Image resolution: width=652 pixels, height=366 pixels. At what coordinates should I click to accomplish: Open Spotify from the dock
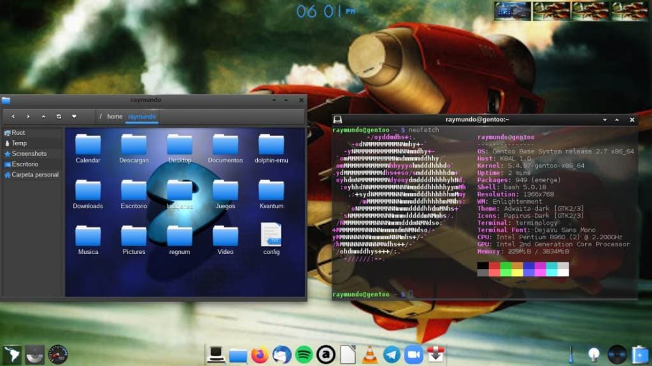(x=304, y=355)
